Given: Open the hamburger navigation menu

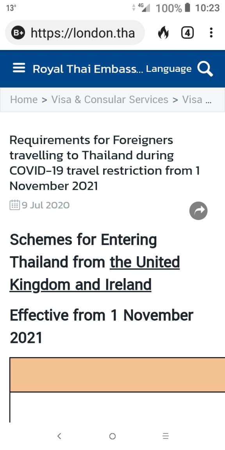Looking at the screenshot, I should click(x=19, y=68).
